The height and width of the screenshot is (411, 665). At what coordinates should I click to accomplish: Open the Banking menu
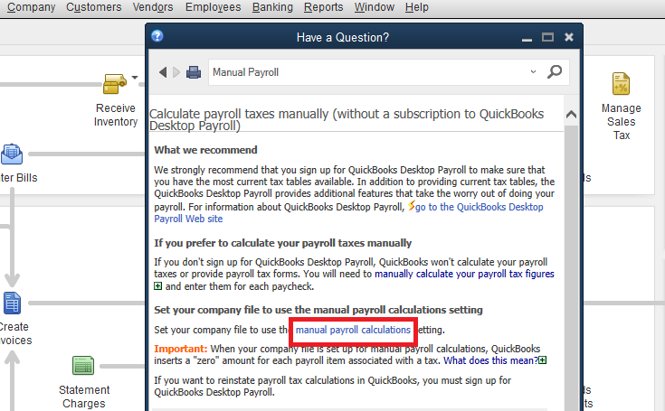[x=271, y=7]
